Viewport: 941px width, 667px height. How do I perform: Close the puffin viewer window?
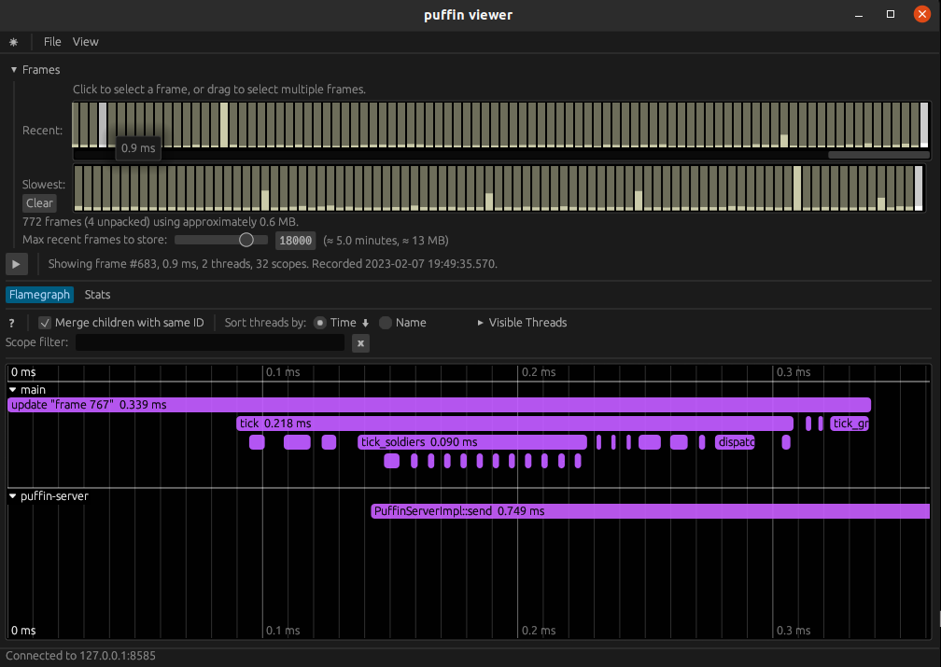tap(922, 14)
